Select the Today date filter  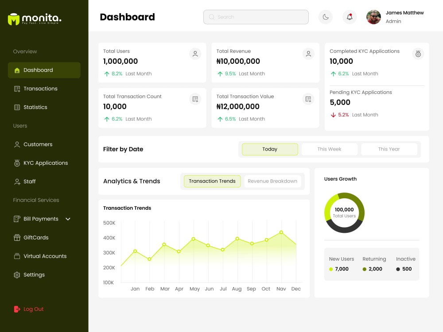(270, 149)
